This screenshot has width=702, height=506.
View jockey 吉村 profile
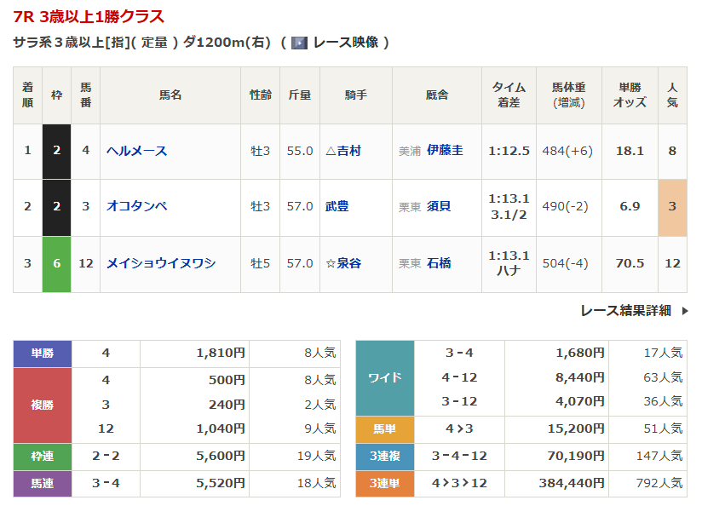[348, 151]
